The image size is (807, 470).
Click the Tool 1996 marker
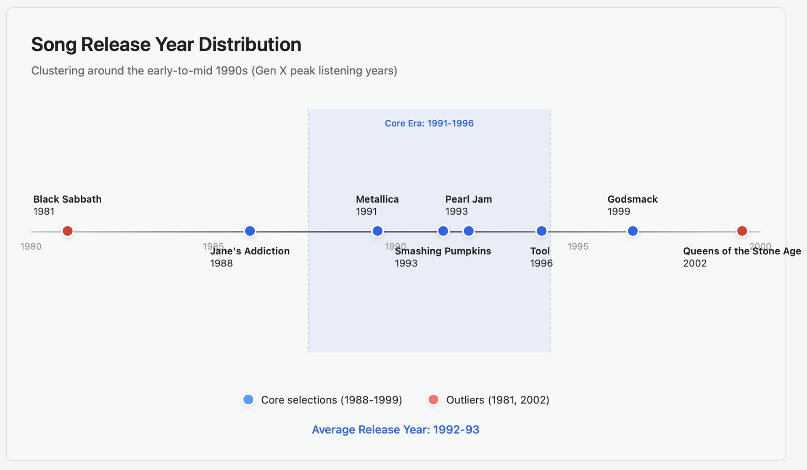[x=541, y=231]
